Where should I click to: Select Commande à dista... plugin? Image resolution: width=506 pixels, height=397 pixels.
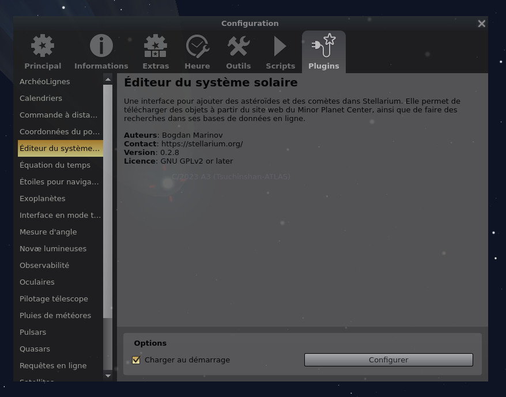point(61,115)
